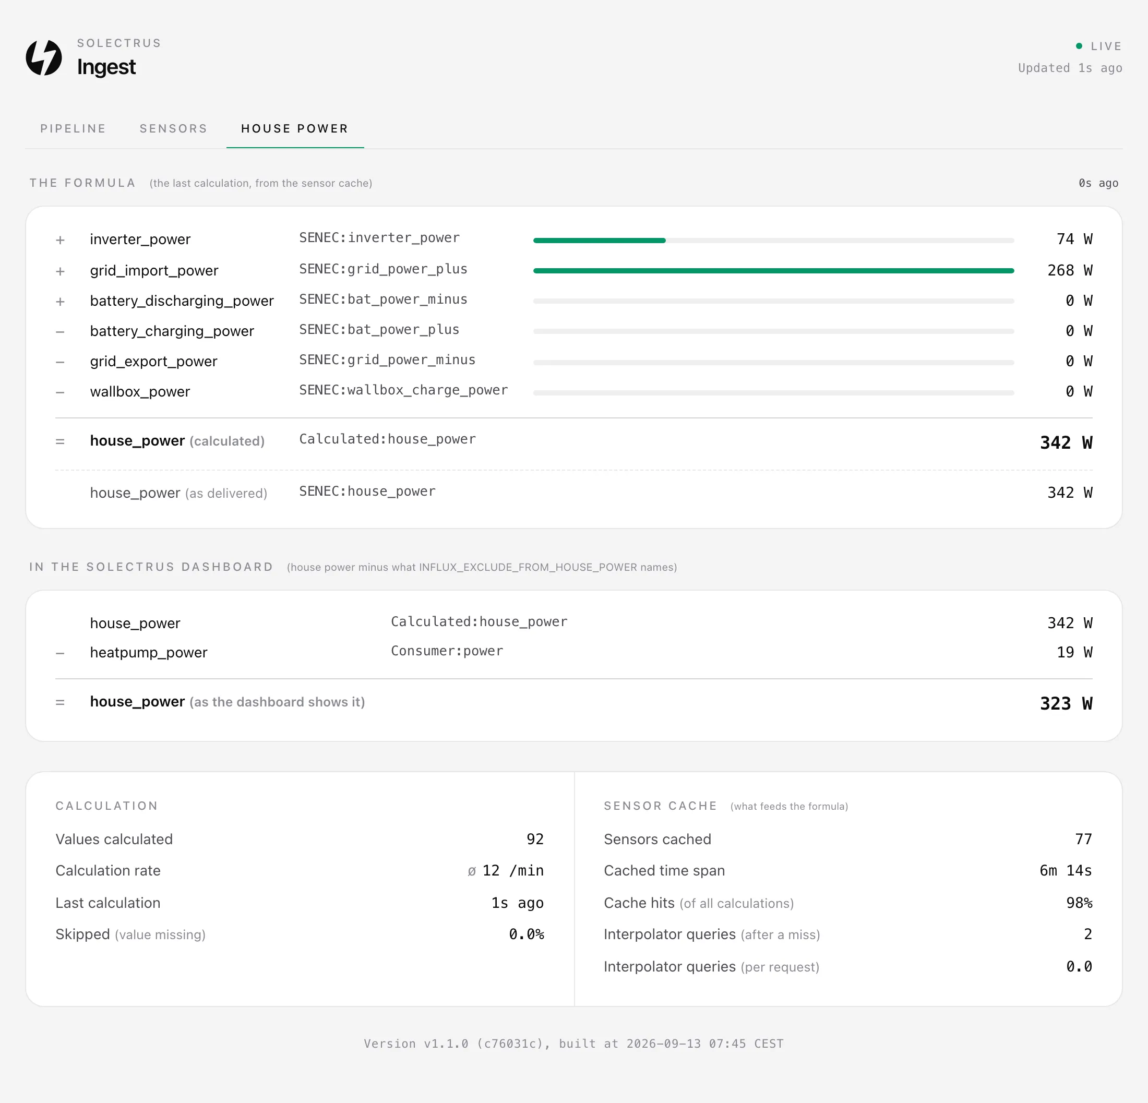The height and width of the screenshot is (1103, 1148).
Task: Click the equals sign before house_power (calculated)
Action: (x=59, y=441)
